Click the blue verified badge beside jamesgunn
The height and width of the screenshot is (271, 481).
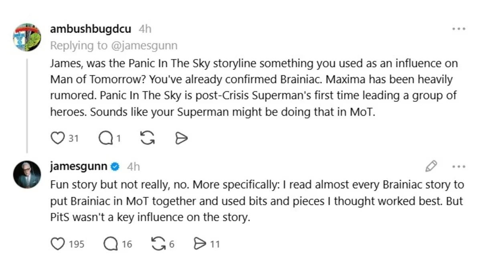tap(115, 166)
